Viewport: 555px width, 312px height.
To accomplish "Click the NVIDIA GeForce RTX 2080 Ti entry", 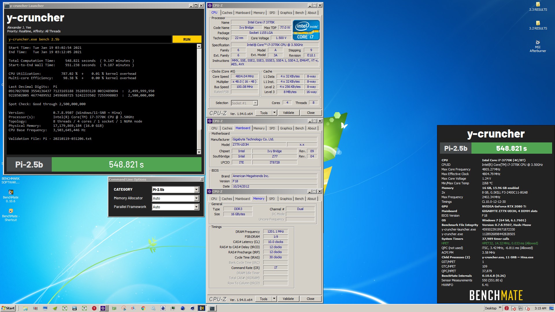I will coord(504,206).
